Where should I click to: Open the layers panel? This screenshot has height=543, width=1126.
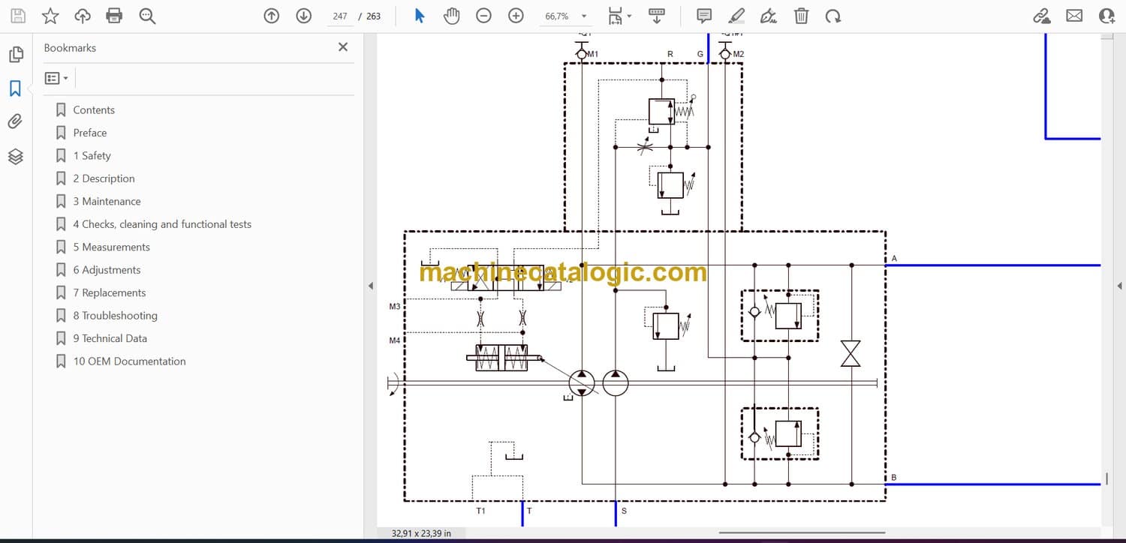[x=16, y=156]
